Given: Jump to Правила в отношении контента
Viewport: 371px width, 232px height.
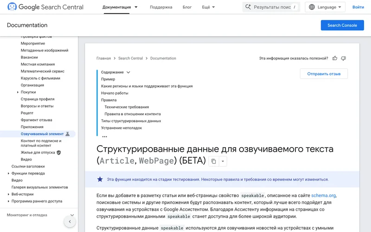Looking at the screenshot, I should coord(133,114).
